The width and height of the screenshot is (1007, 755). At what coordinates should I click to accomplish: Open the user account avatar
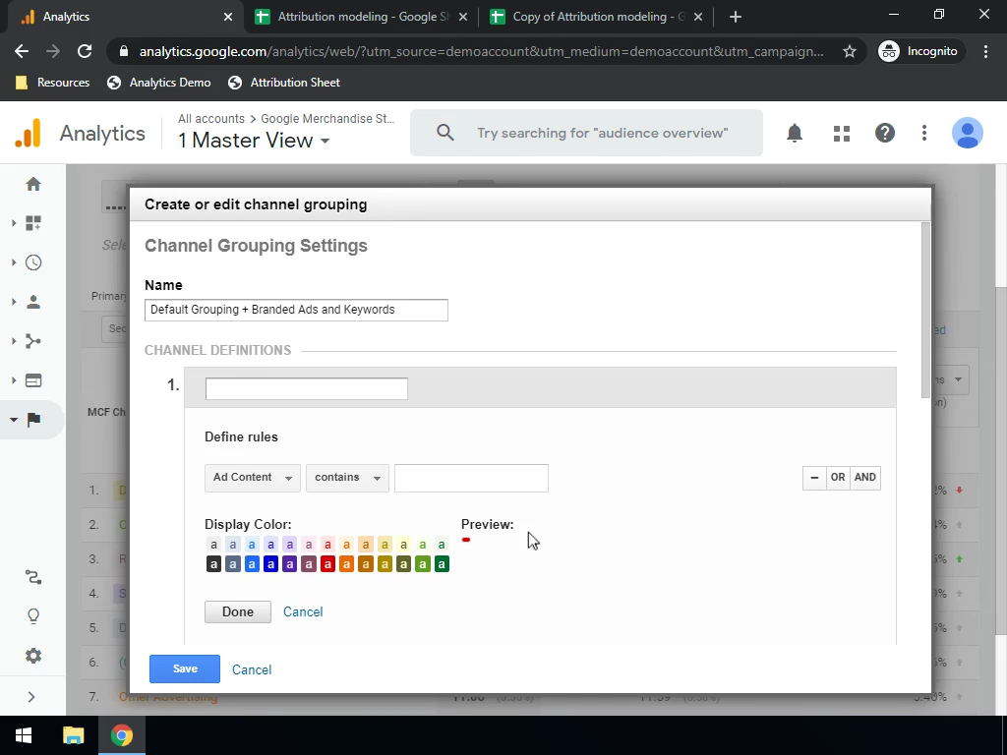tap(968, 133)
